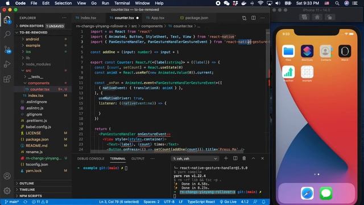Viewport: 364px width, 205px height.
Task: Open the Explorer view in activity bar
Action: [x=7, y=20]
